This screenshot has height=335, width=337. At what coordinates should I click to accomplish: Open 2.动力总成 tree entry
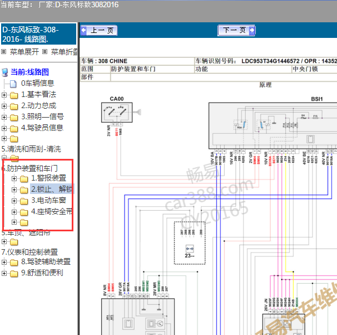click(x=38, y=105)
